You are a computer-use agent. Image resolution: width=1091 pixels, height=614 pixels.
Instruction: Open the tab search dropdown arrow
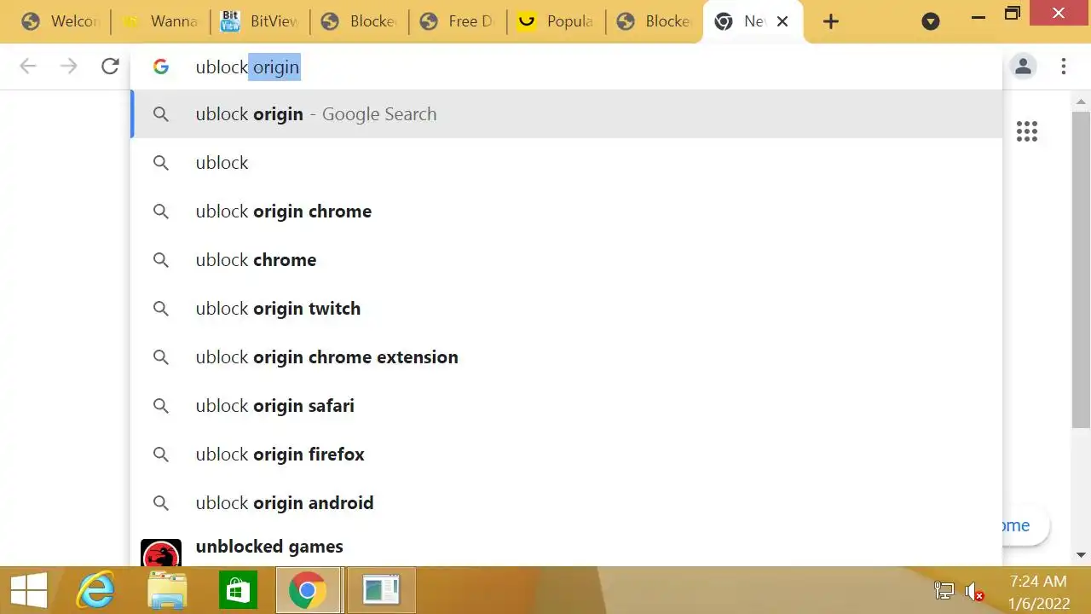pyautogui.click(x=931, y=21)
